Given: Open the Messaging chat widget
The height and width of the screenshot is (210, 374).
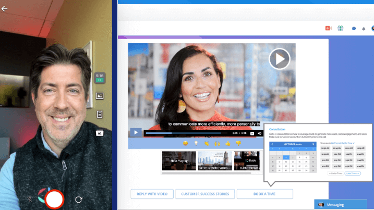Looking at the screenshot, I should [341, 204].
